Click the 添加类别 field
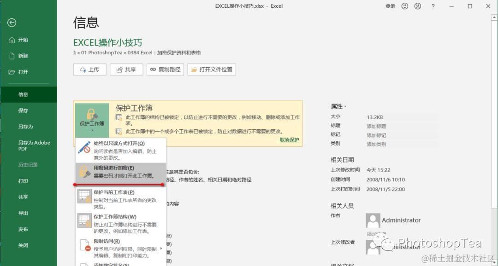The width and height of the screenshot is (498, 266). 376,144
